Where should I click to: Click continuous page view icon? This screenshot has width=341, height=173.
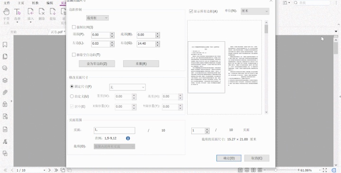tap(247, 170)
